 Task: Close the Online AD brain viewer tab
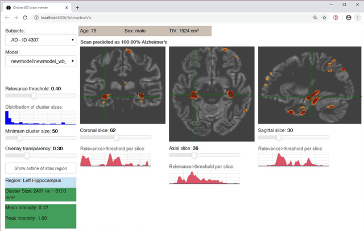point(67,7)
